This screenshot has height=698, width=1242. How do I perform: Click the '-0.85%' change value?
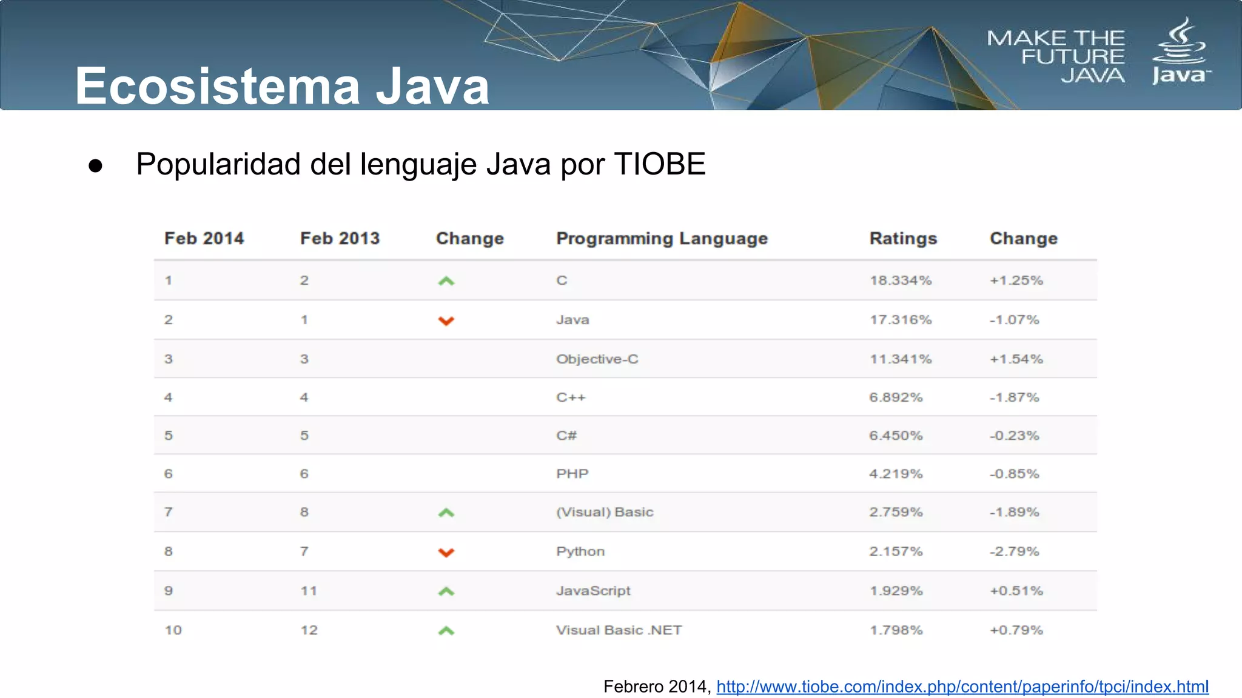(x=1015, y=474)
